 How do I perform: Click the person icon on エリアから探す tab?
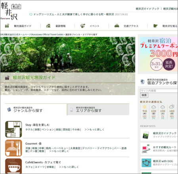[71, 109]
